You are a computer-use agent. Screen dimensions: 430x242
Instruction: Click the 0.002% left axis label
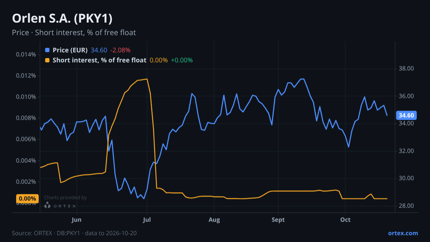[x=26, y=182]
